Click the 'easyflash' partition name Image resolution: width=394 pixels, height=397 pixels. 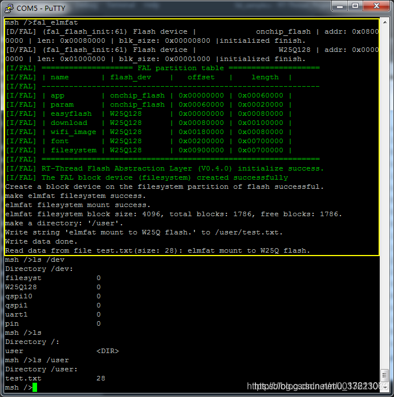point(71,114)
